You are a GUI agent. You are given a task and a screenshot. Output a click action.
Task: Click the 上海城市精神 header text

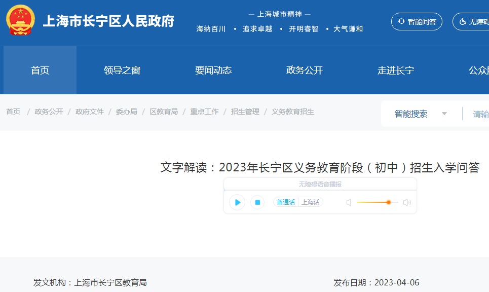click(279, 14)
